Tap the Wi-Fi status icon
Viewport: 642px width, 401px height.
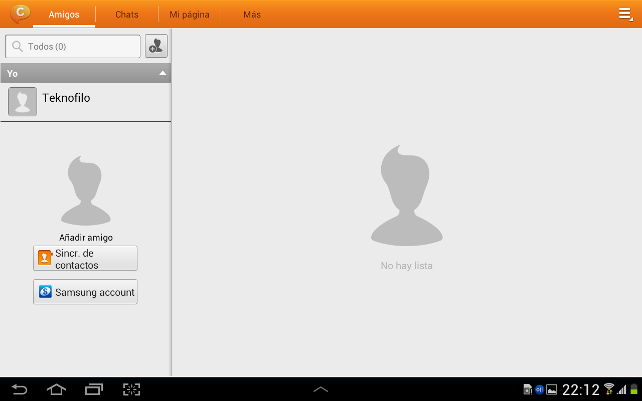tap(609, 389)
